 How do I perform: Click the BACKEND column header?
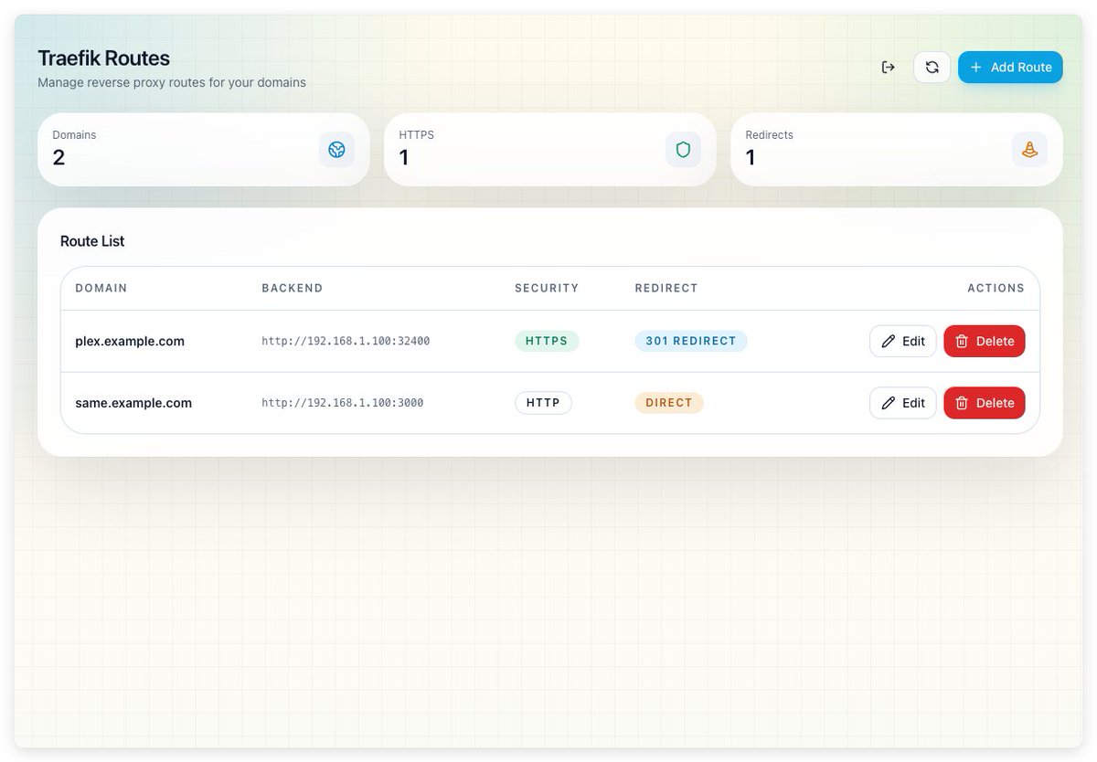[x=293, y=288]
